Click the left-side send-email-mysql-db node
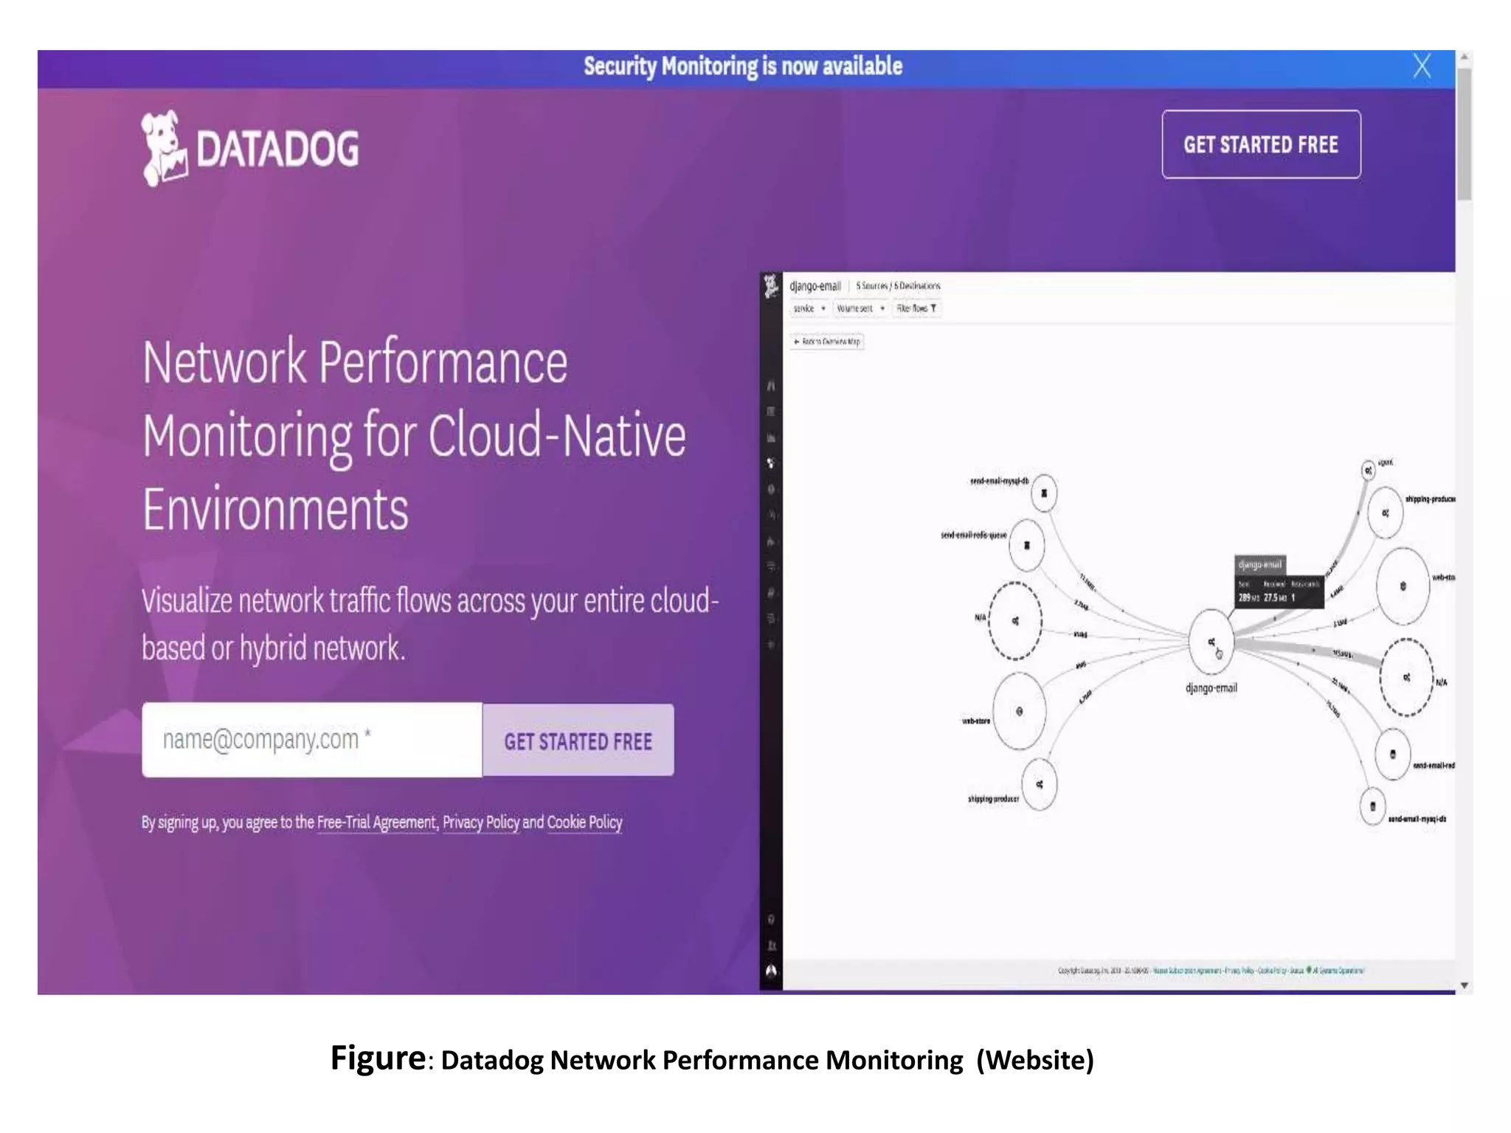Screen dimensions: 1511x1133 (x=1043, y=493)
